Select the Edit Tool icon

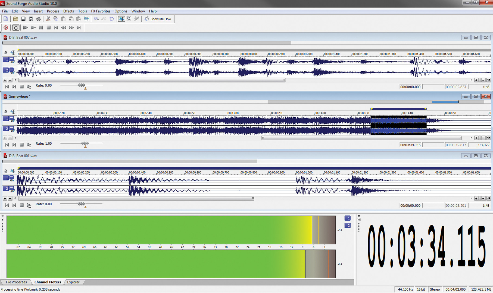[121, 19]
